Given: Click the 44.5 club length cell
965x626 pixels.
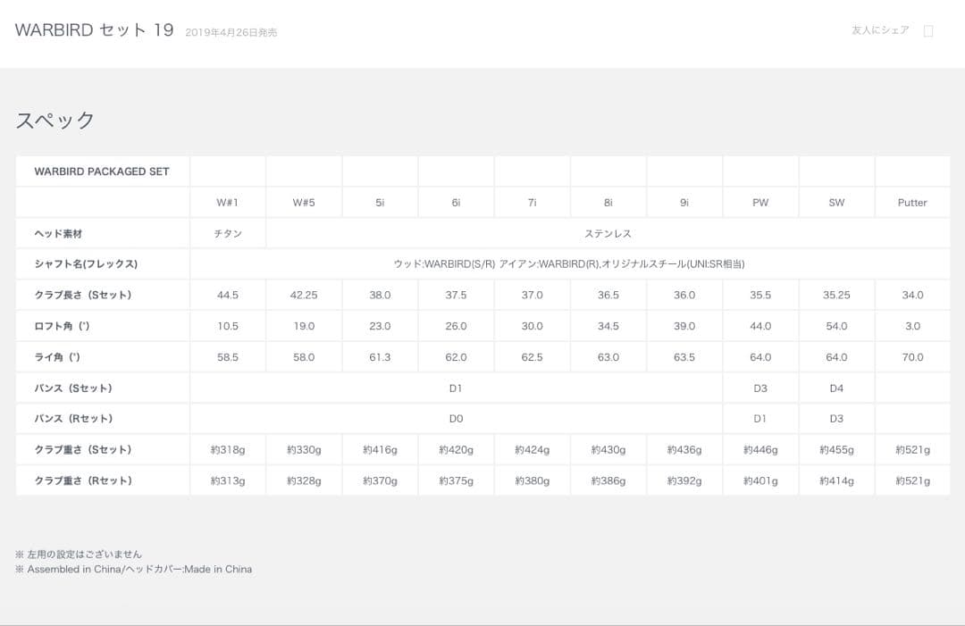Looking at the screenshot, I should [x=228, y=296].
